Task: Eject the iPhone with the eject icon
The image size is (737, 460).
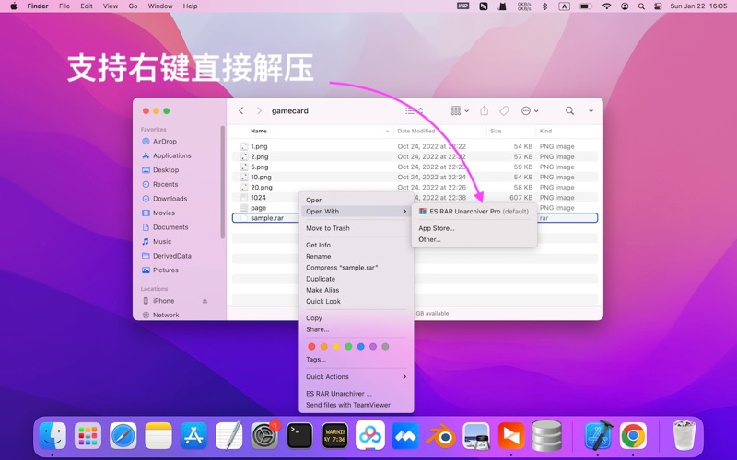Action: (x=205, y=301)
